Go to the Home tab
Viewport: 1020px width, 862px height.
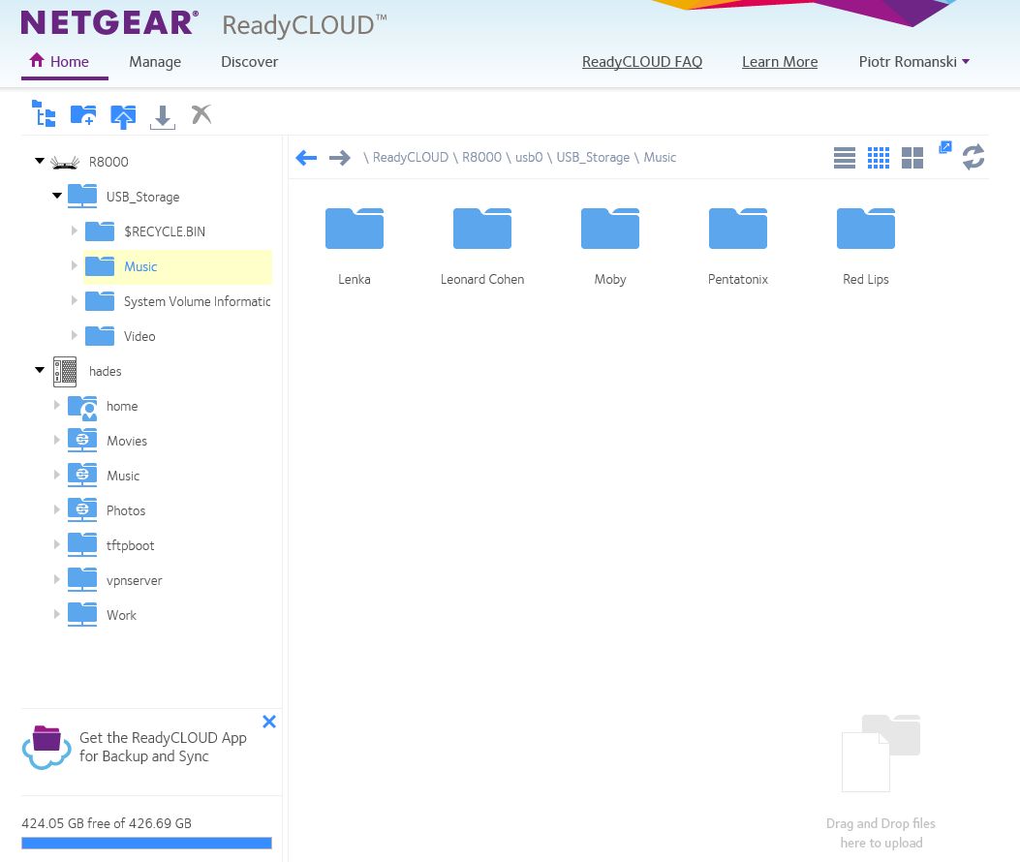coord(59,62)
